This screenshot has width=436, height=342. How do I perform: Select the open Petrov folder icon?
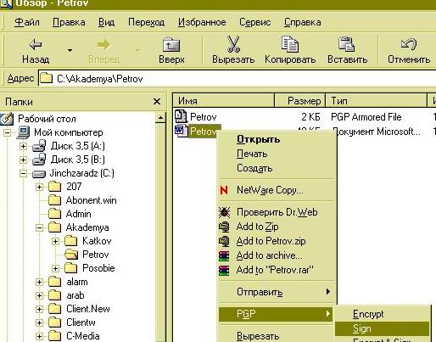click(x=71, y=255)
